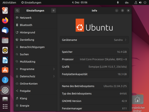The height and width of the screenshot is (112, 149).
Task: Select the Suchen sidebar entry
Action: pyautogui.click(x=35, y=54)
